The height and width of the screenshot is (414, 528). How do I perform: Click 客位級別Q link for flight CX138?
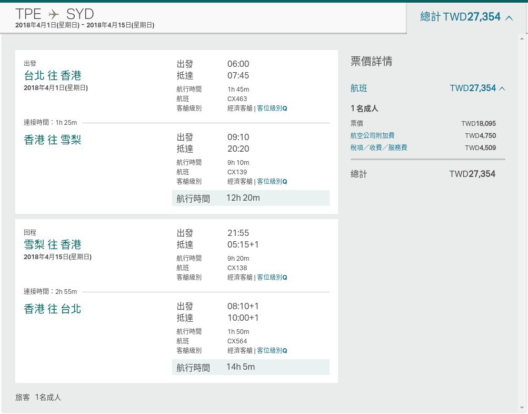pyautogui.click(x=272, y=277)
